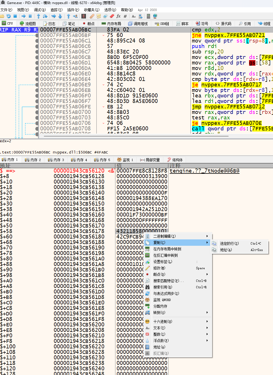
Task: Click the pencil icon beside 修改(M)
Action: click(147, 268)
